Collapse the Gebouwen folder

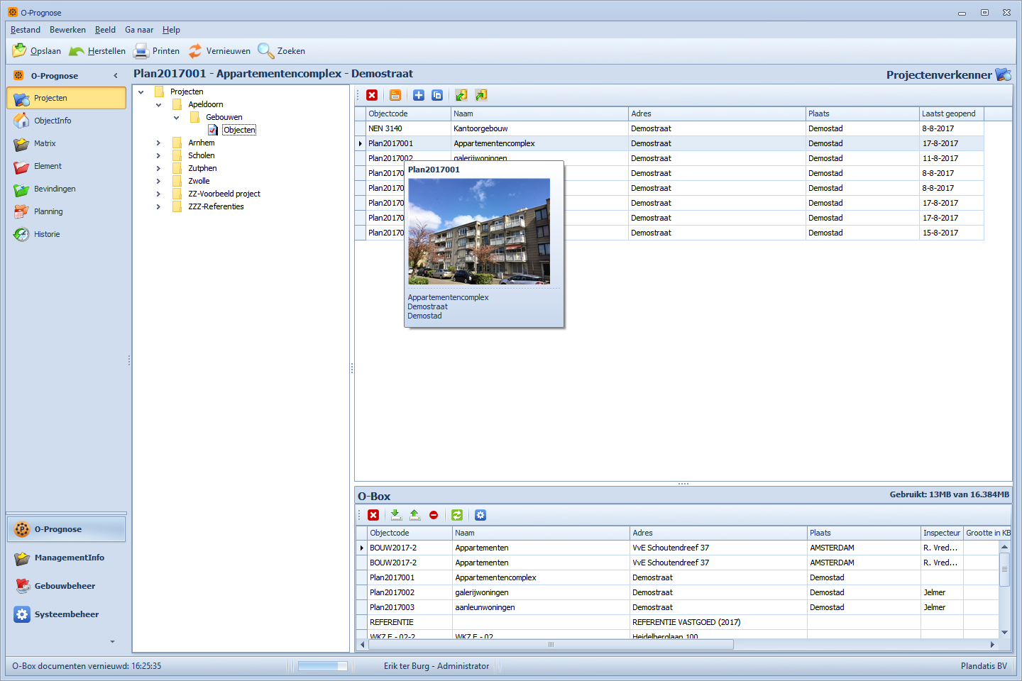coord(176,117)
